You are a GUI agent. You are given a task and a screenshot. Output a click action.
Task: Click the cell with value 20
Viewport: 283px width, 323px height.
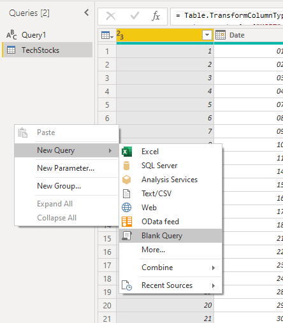[x=165, y=306]
